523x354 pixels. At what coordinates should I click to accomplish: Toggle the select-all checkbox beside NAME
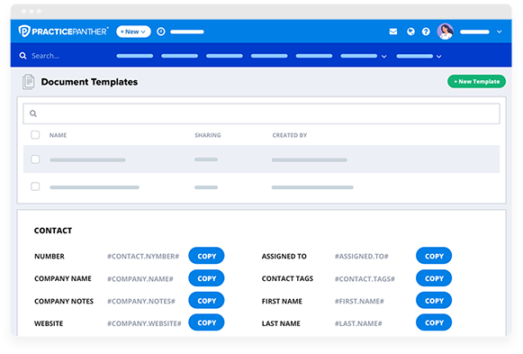pos(35,135)
